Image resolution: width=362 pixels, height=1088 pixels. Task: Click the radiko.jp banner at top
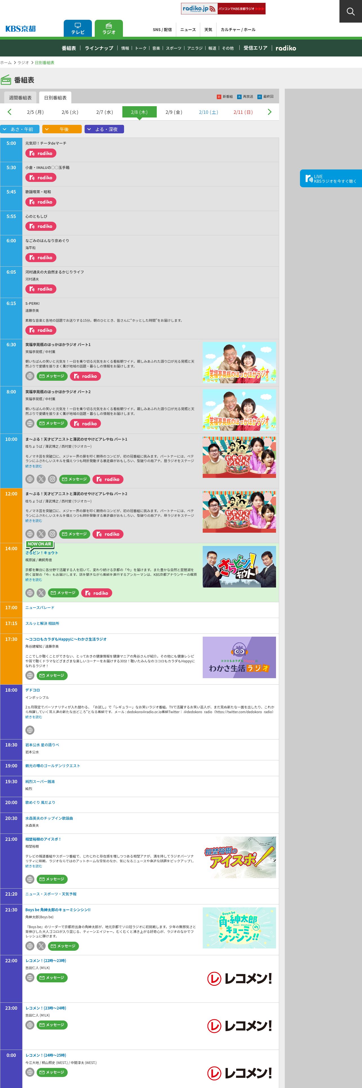[x=223, y=8]
